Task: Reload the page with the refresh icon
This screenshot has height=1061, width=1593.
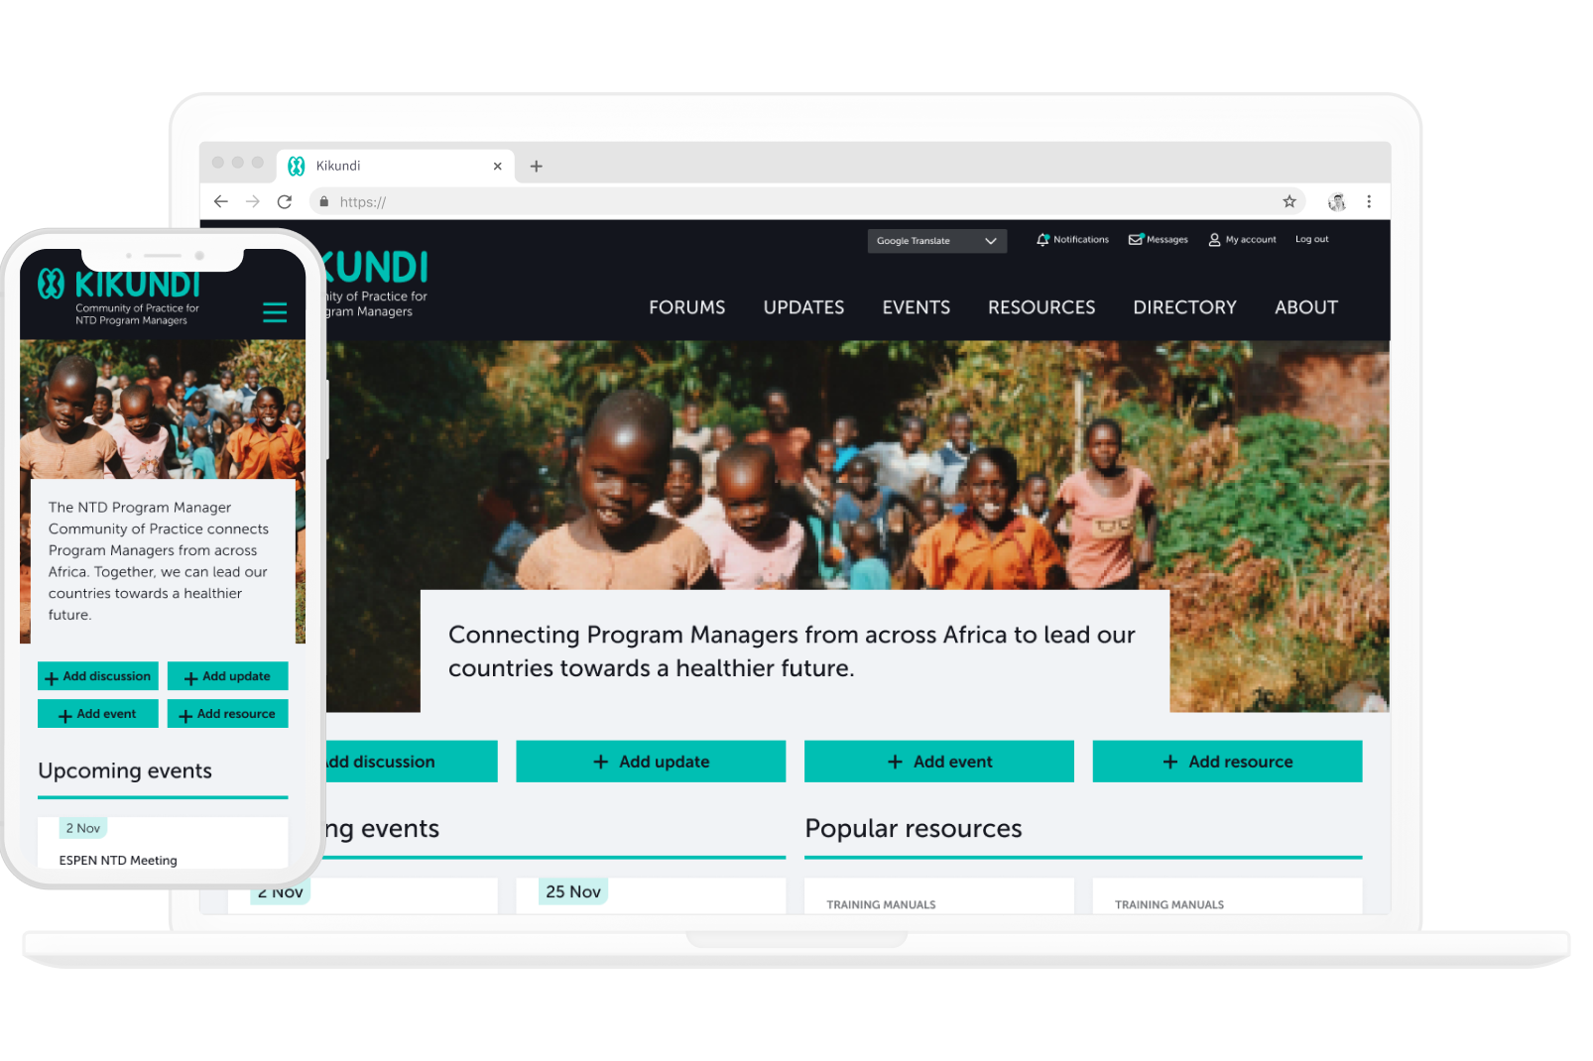Action: pyautogui.click(x=285, y=201)
